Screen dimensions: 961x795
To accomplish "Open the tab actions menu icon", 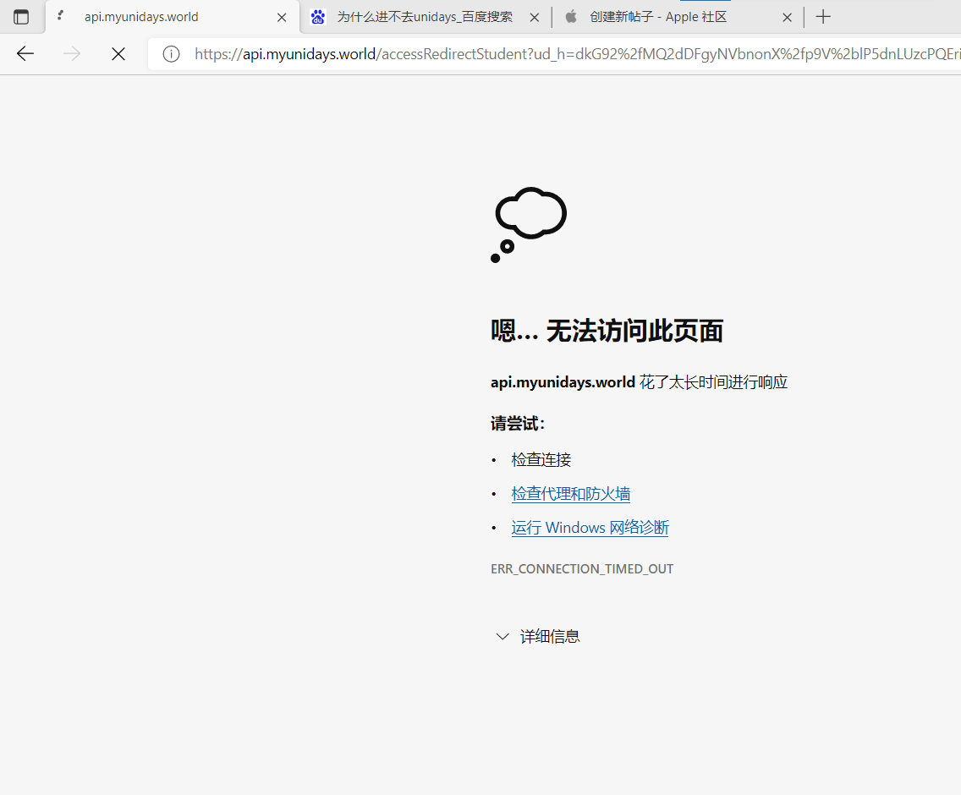I will (21, 17).
